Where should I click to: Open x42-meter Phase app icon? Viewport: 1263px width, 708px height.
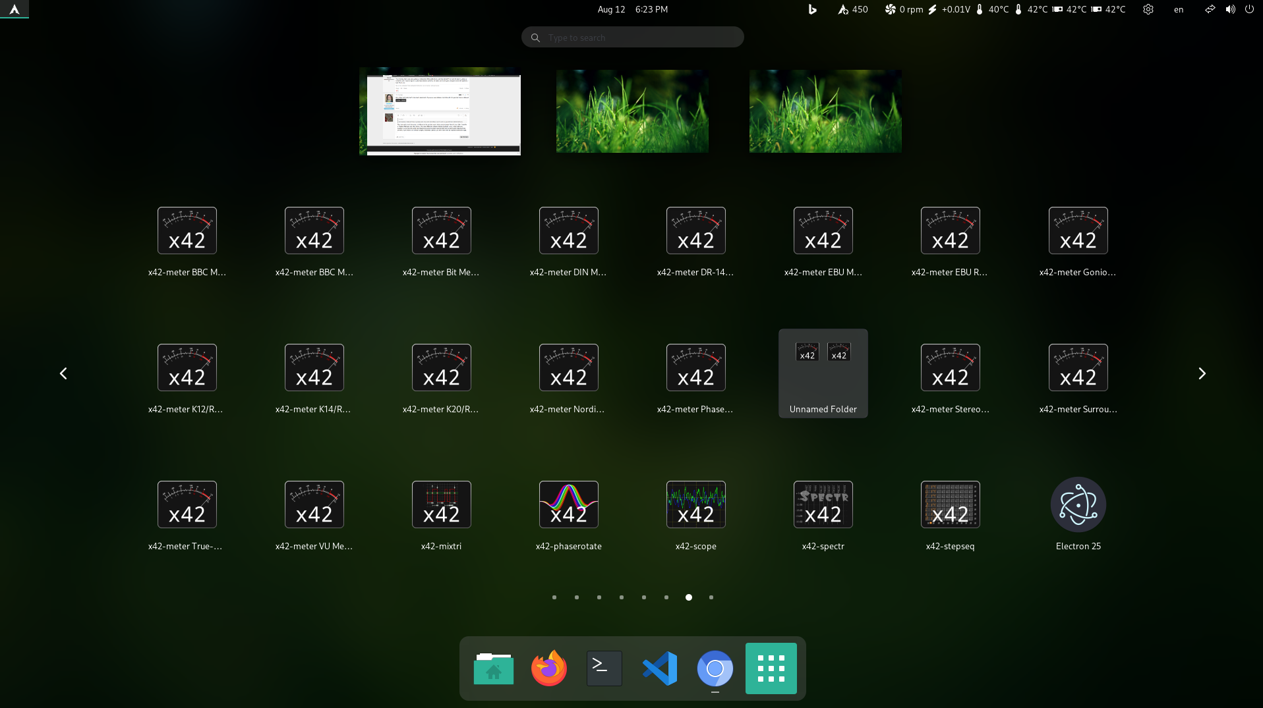click(x=695, y=378)
